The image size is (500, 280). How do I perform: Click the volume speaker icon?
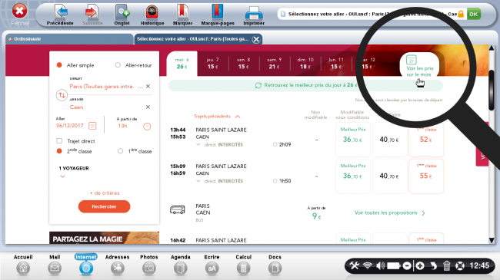click(380, 265)
